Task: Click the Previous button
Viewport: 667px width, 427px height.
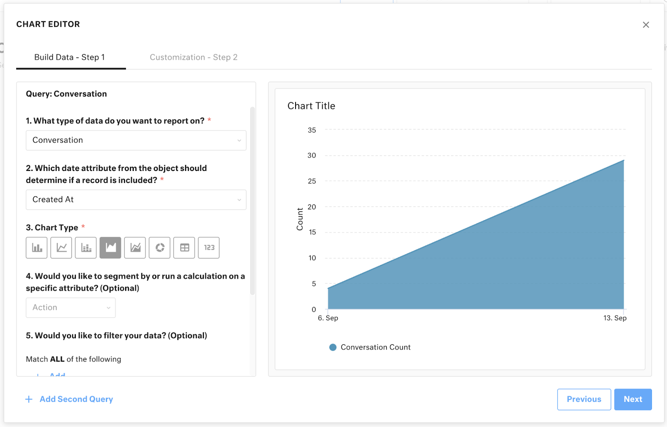Action: click(x=584, y=399)
